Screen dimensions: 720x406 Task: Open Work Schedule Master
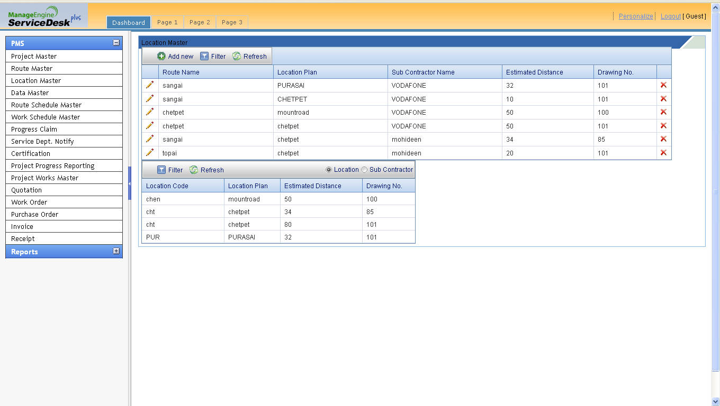tap(64, 117)
